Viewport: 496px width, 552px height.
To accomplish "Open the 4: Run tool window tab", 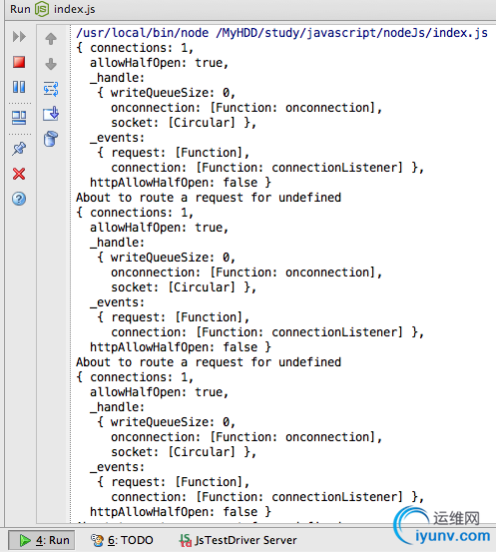I will click(42, 540).
